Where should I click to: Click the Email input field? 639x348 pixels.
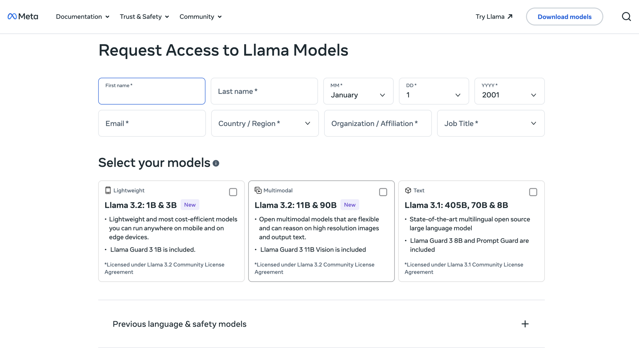152,123
